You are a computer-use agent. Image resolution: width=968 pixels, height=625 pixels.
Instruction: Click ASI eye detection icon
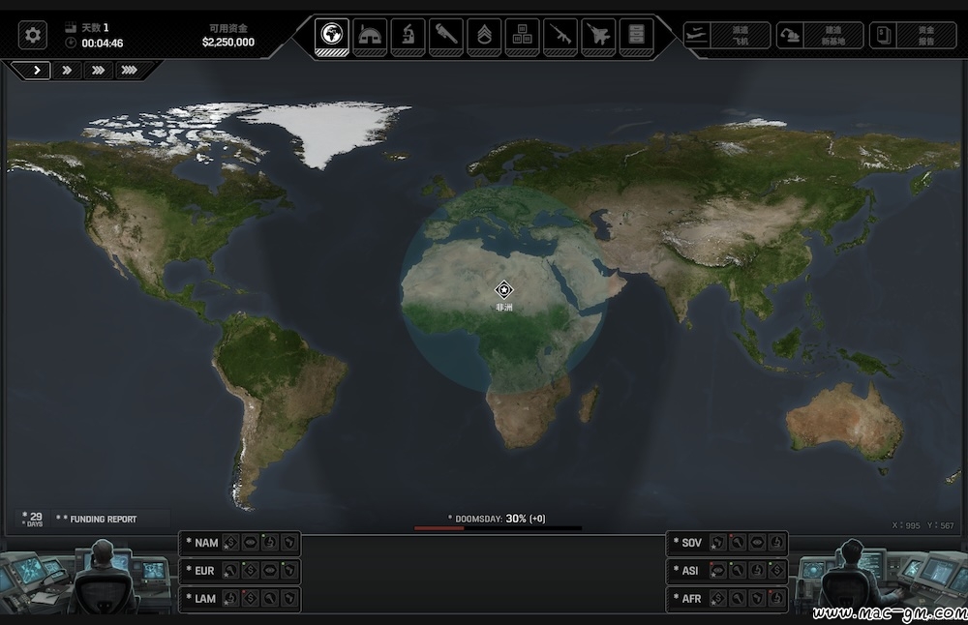click(718, 570)
